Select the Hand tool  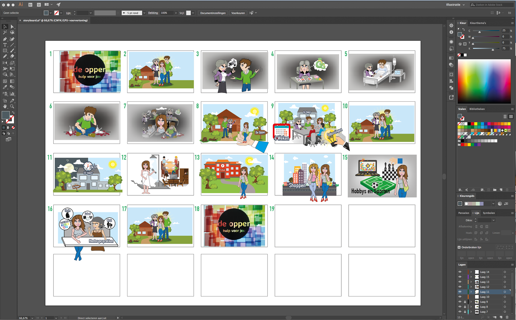5,106
